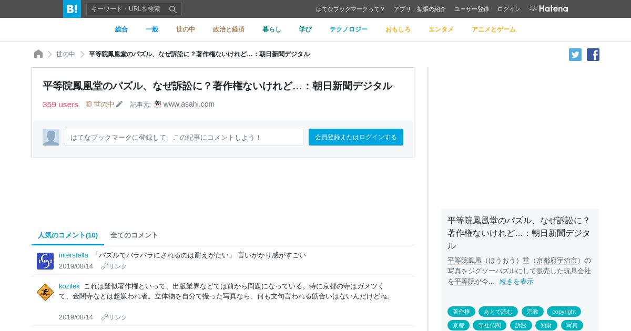Image resolution: width=631 pixels, height=331 pixels.
Task: Click interstella's comment date 2019/08/14
Action: (x=76, y=266)
